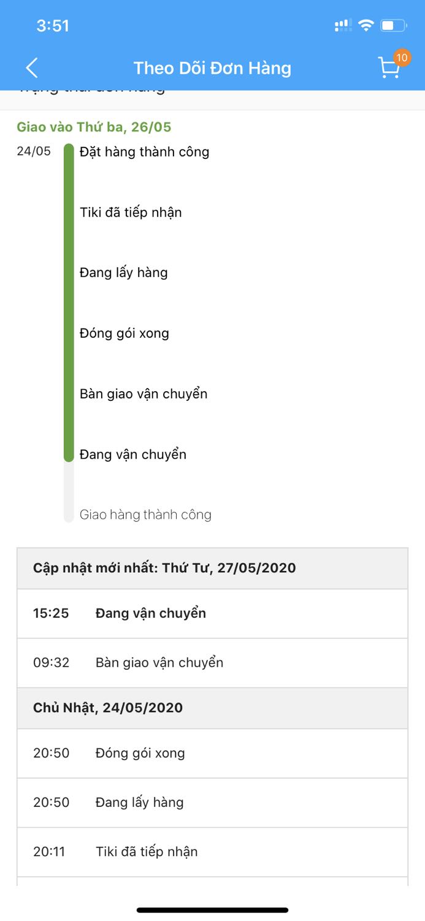425x921 pixels.
Task: Open the shopping cart icon
Action: [x=388, y=69]
